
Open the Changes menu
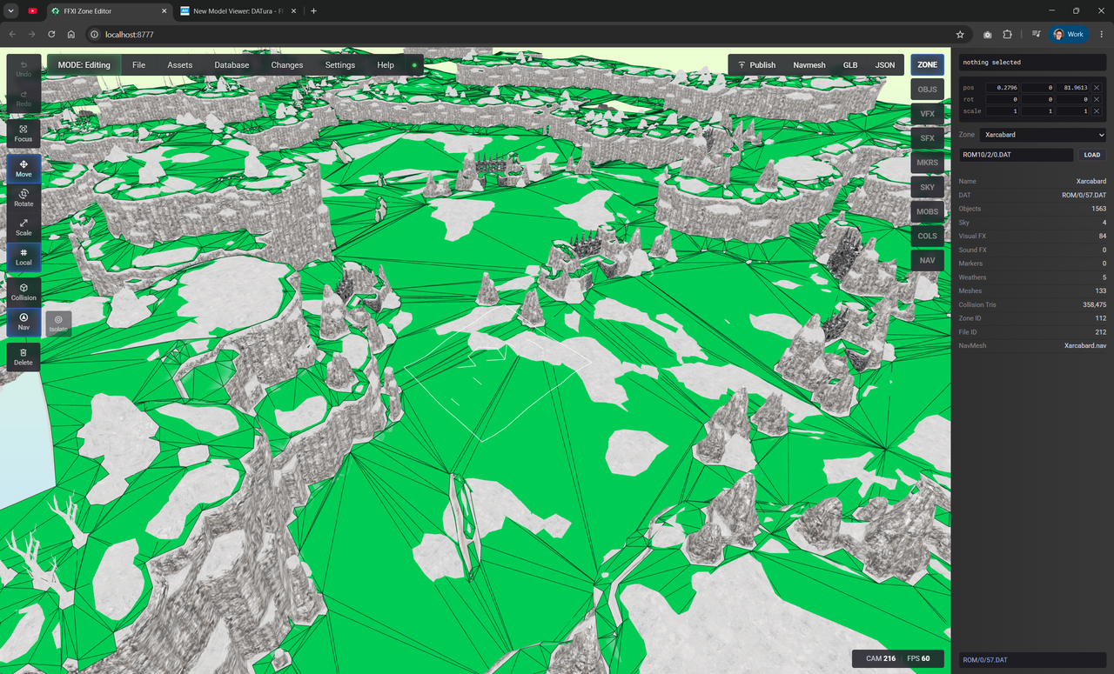(x=287, y=65)
